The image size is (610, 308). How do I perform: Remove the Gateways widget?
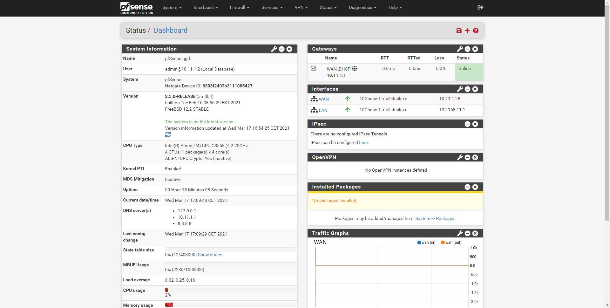pyautogui.click(x=475, y=49)
